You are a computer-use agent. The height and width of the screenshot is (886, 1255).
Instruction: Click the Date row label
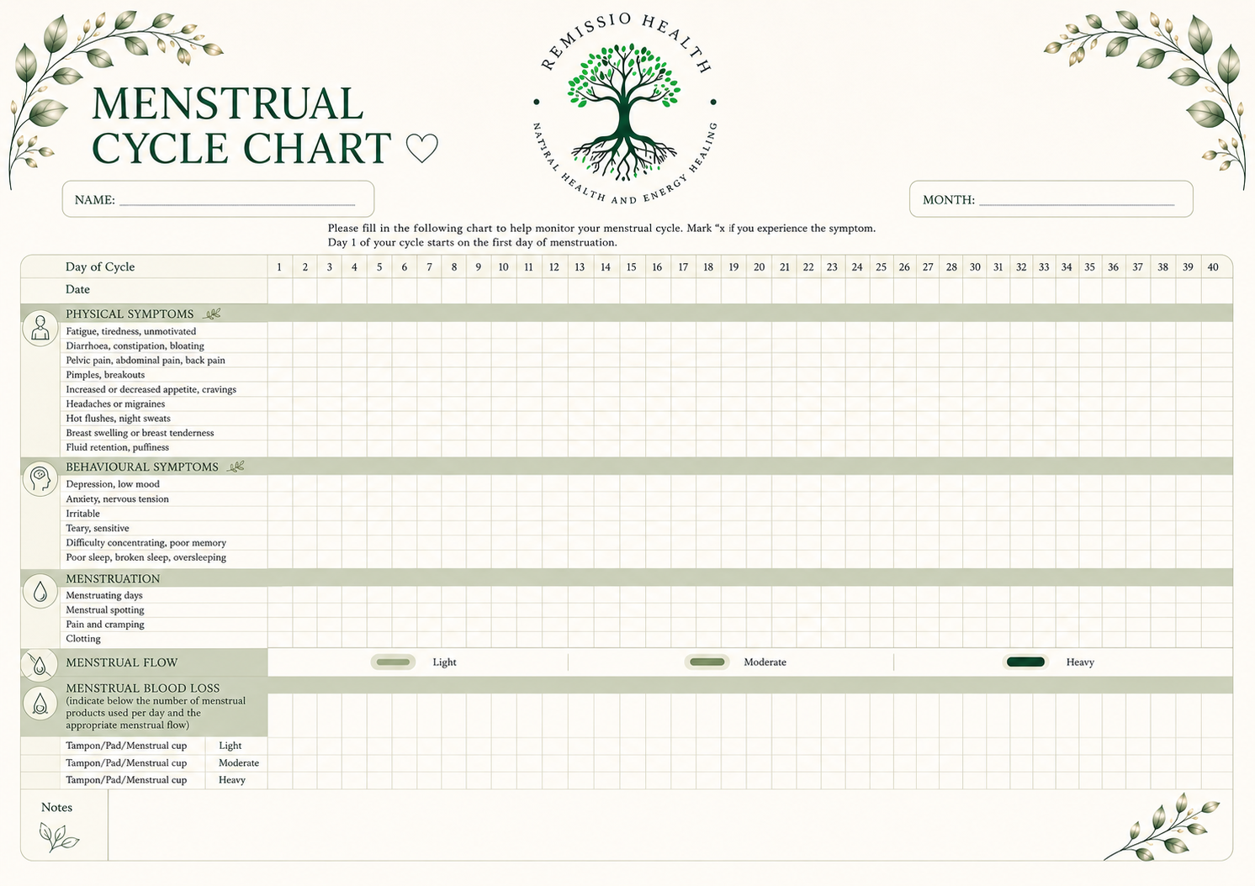click(77, 289)
